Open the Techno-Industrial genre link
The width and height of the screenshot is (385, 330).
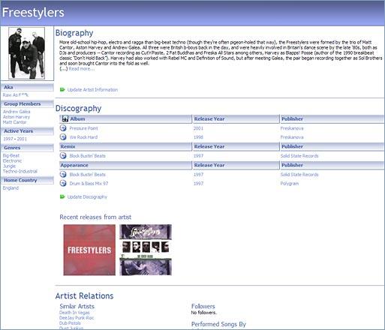[20, 171]
